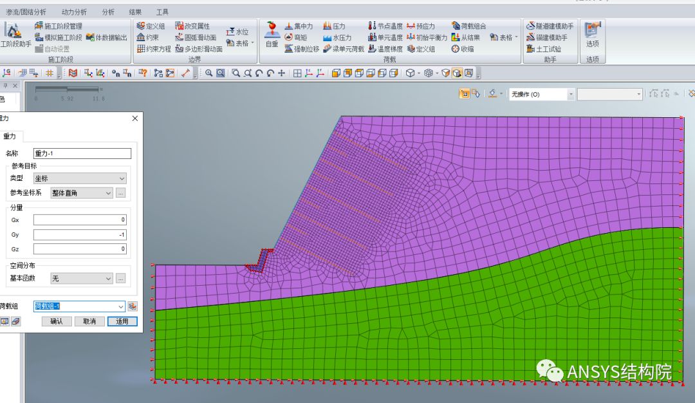This screenshot has height=403, width=695.
Task: Click the 压力 pressure load tool
Action: 334,26
